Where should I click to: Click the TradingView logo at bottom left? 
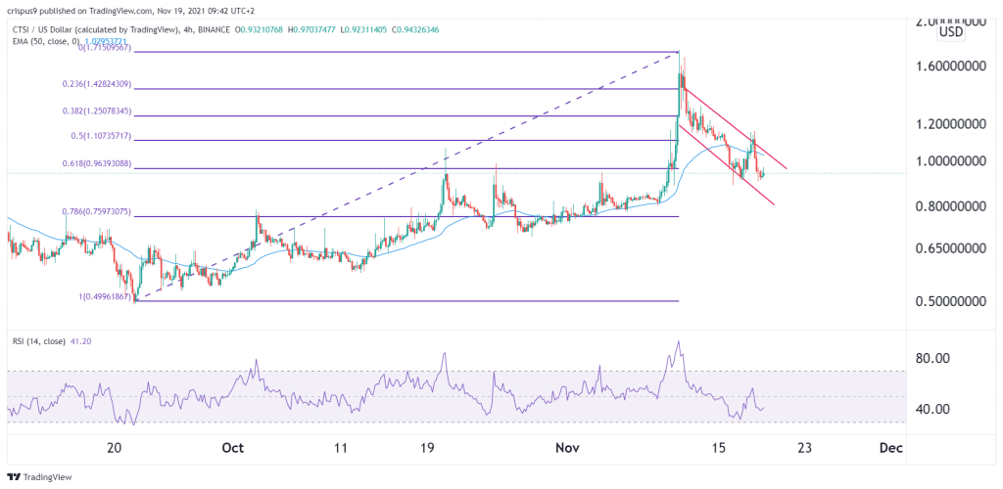coord(39,477)
